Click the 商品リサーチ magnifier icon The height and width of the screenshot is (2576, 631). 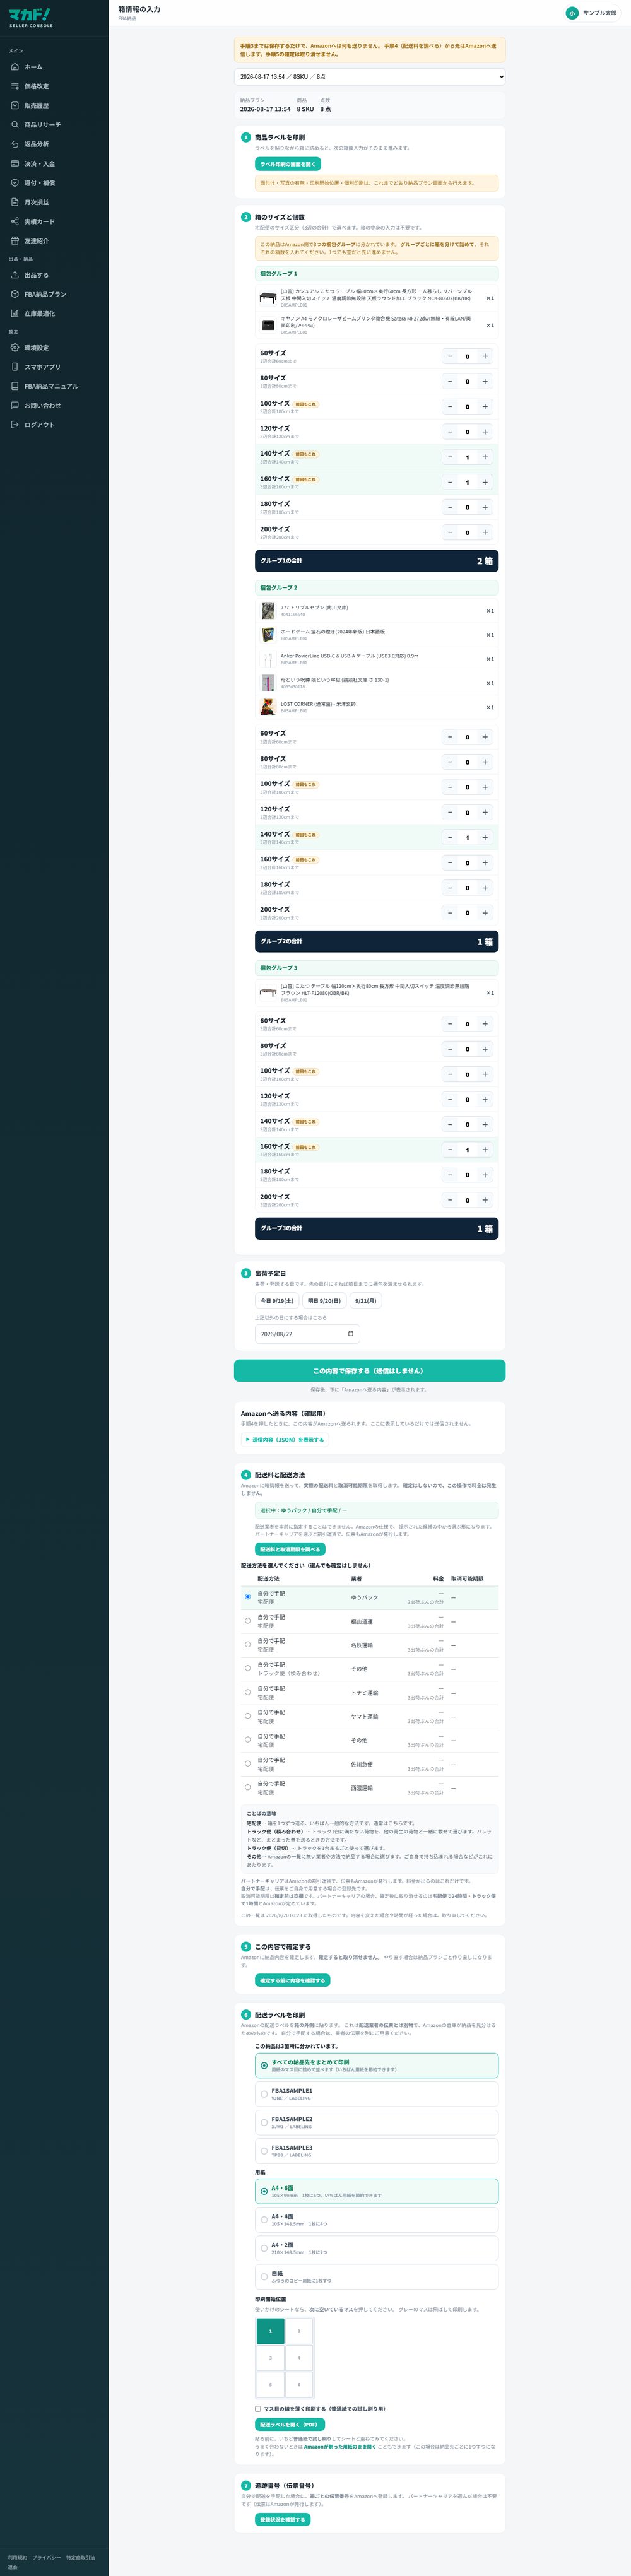point(15,125)
